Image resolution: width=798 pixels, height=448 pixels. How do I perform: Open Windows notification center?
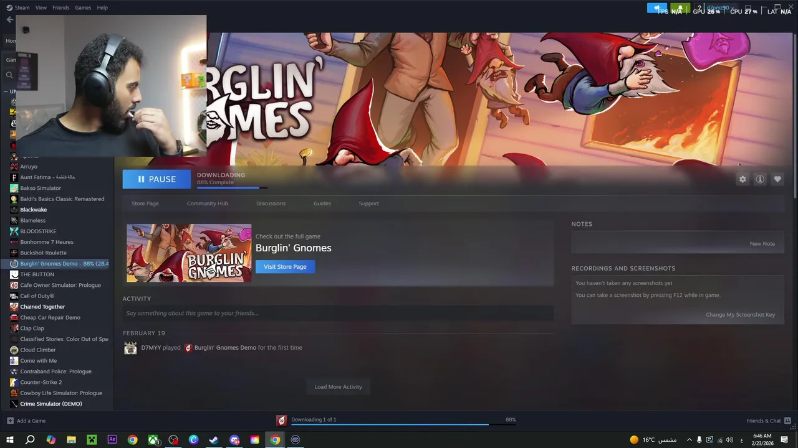click(x=784, y=440)
